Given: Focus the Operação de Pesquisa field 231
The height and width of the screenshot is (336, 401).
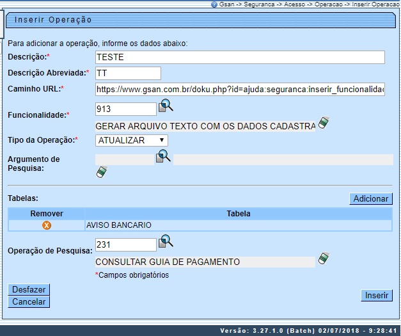Looking at the screenshot, I should click(125, 244).
